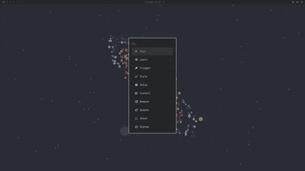The height and width of the screenshot is (171, 305).
Task: Go to the Setup menu label
Action: [143, 85]
